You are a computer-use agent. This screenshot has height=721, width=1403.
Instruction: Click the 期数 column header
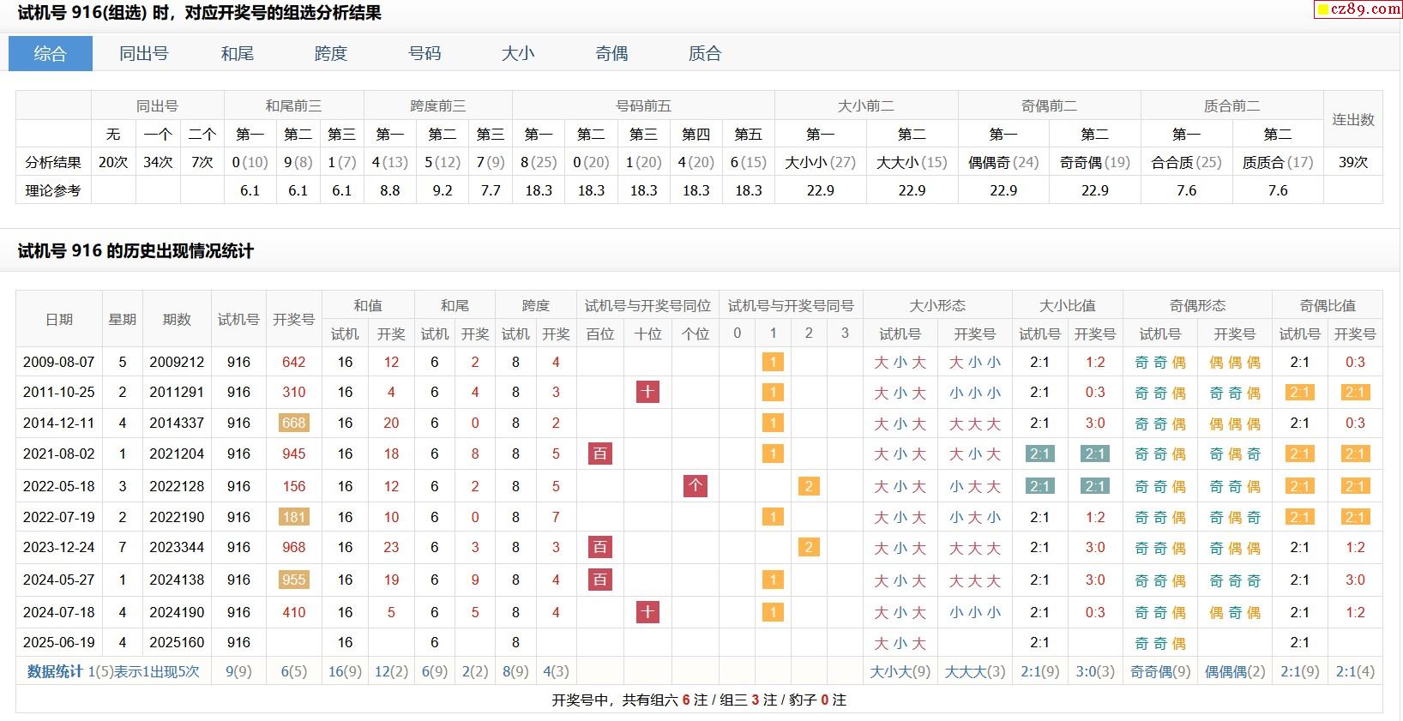coord(177,319)
